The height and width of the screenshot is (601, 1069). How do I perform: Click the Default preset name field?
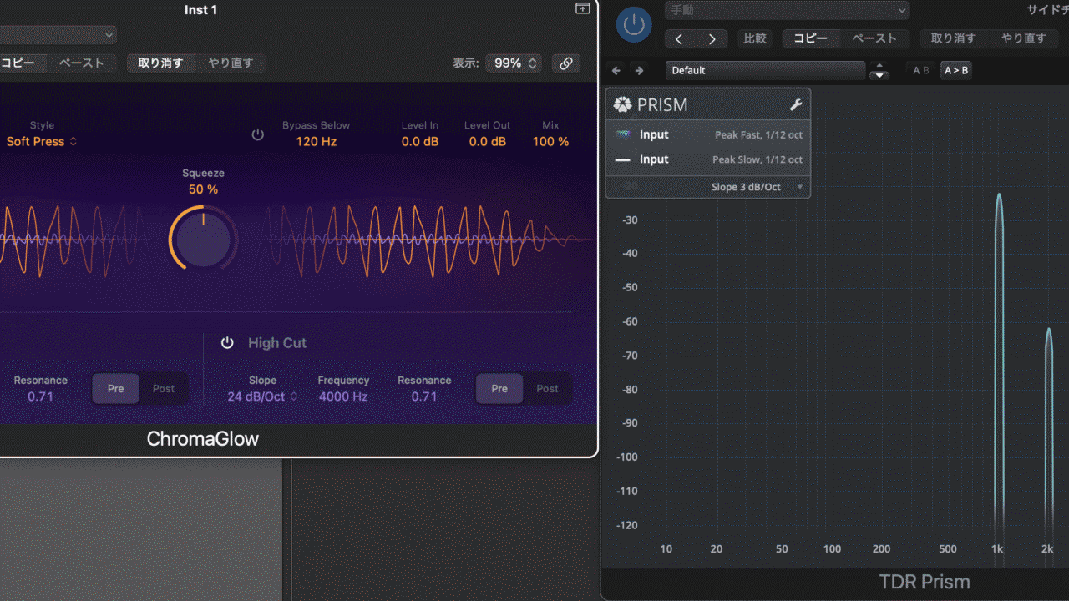pos(765,71)
